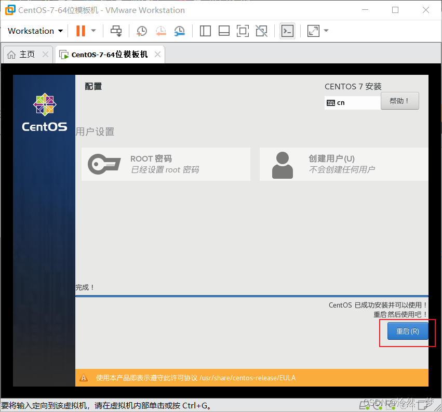This screenshot has height=412, width=442.
Task: Open the snapshot manager
Action: (180, 31)
